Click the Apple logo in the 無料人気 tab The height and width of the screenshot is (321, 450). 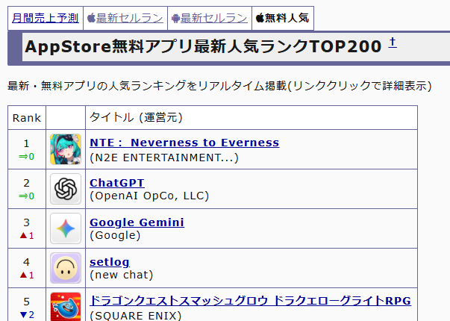coord(259,18)
